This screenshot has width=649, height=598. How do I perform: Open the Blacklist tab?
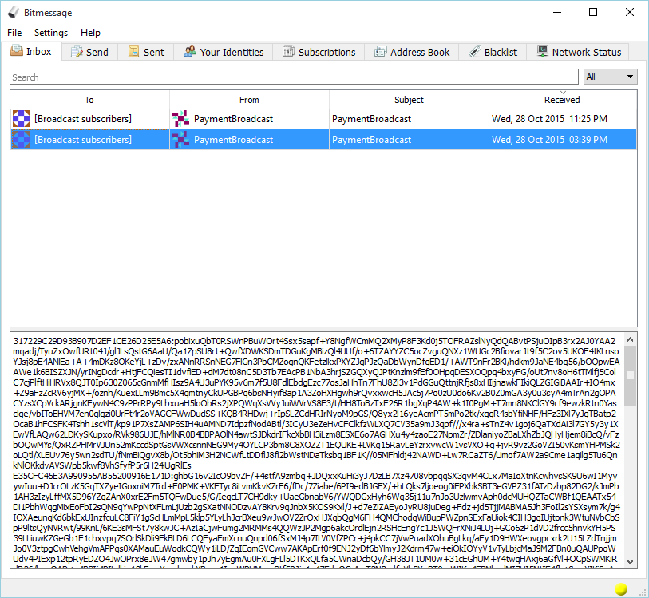(x=493, y=52)
